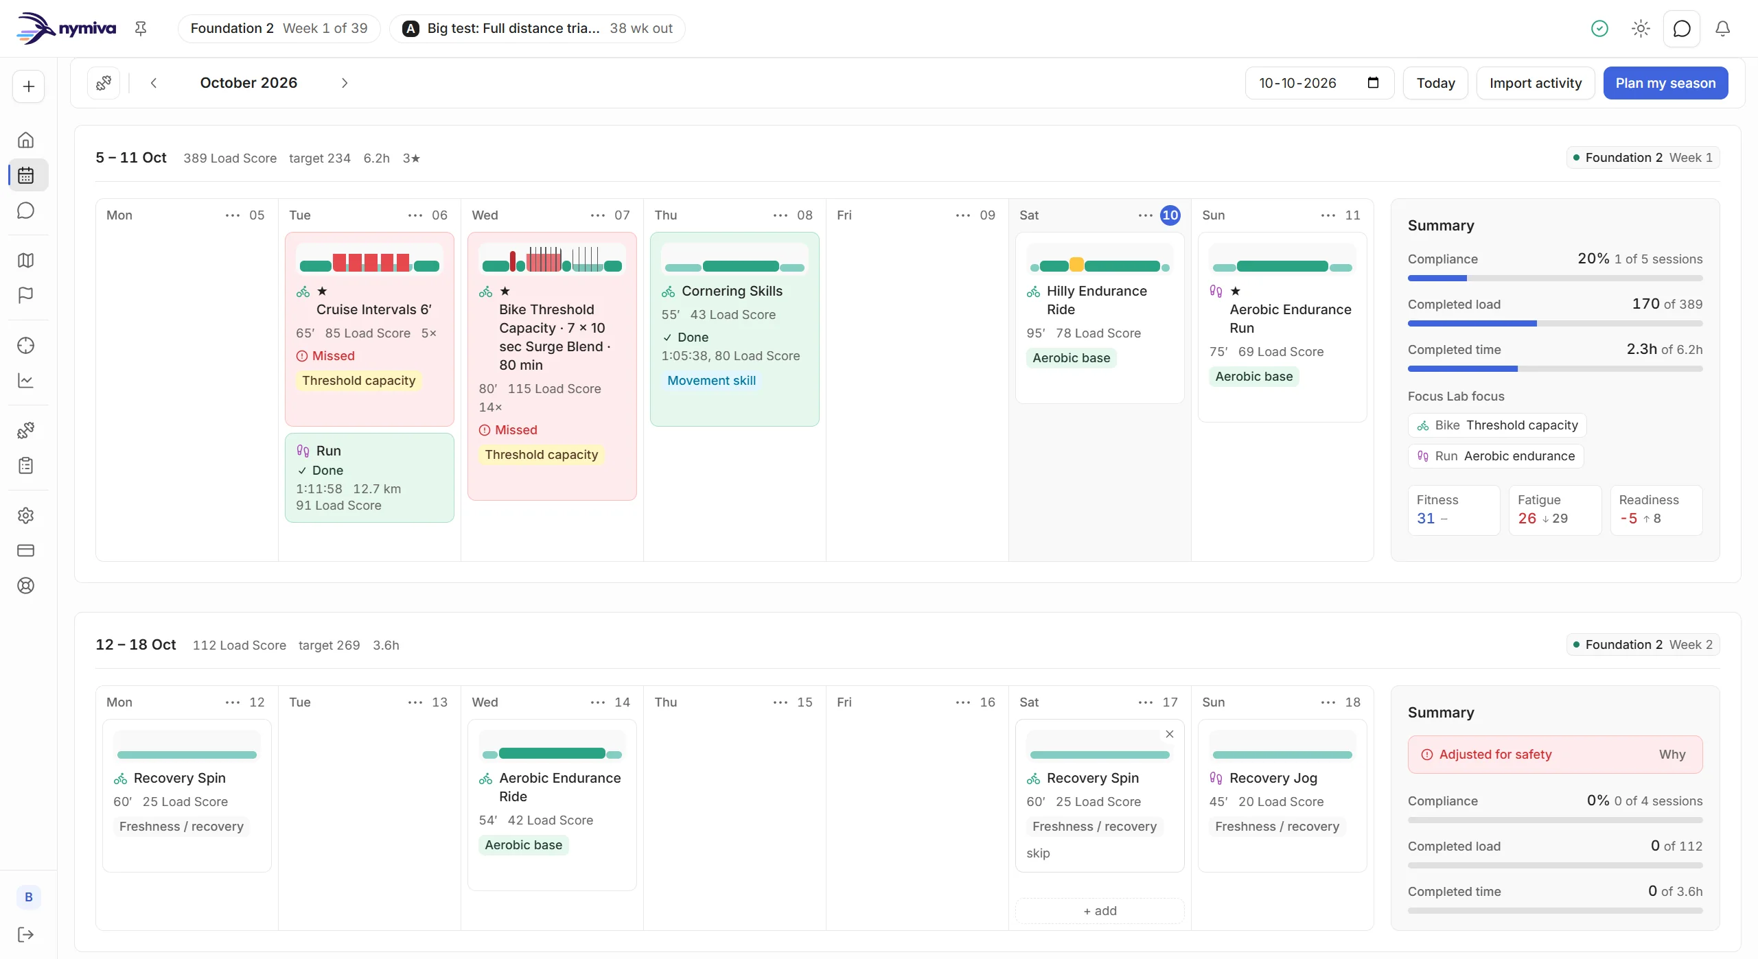Open the map icon in the sidebar
This screenshot has width=1758, height=959.
pos(25,260)
